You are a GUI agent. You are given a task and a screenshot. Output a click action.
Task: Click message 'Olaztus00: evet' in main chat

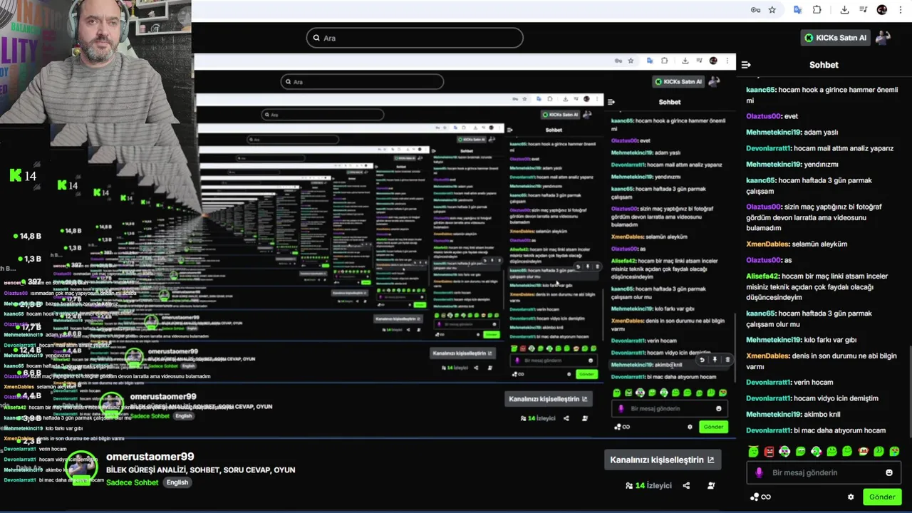tap(772, 116)
